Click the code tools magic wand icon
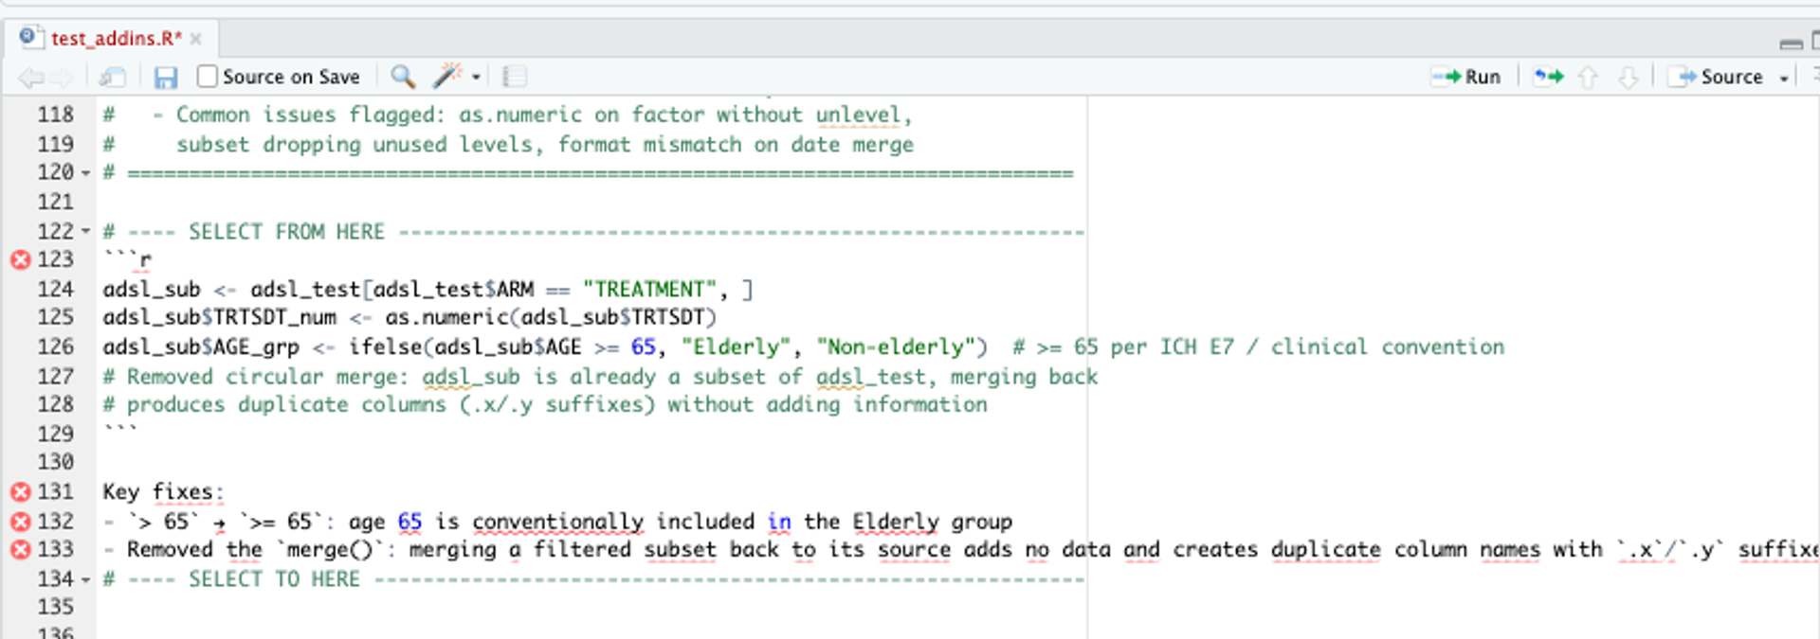The image size is (1820, 639). [447, 76]
